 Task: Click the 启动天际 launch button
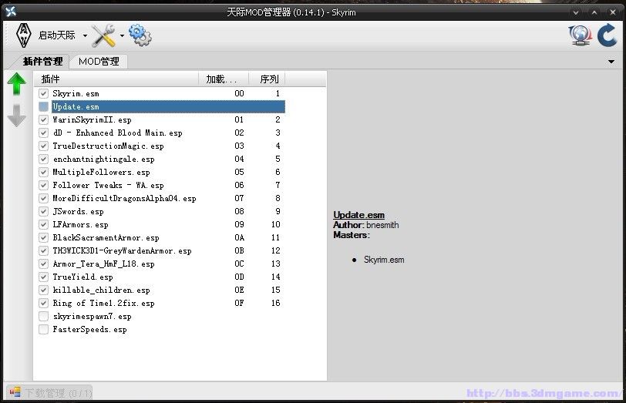(x=56, y=35)
